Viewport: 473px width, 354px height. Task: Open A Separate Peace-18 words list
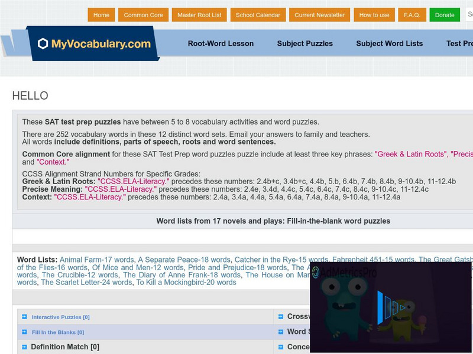[x=184, y=260]
